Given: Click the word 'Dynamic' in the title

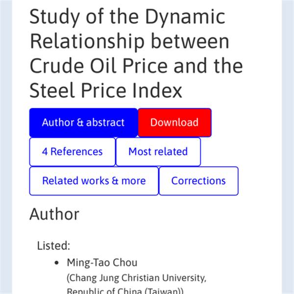Looking at the screenshot, I should [185, 17].
